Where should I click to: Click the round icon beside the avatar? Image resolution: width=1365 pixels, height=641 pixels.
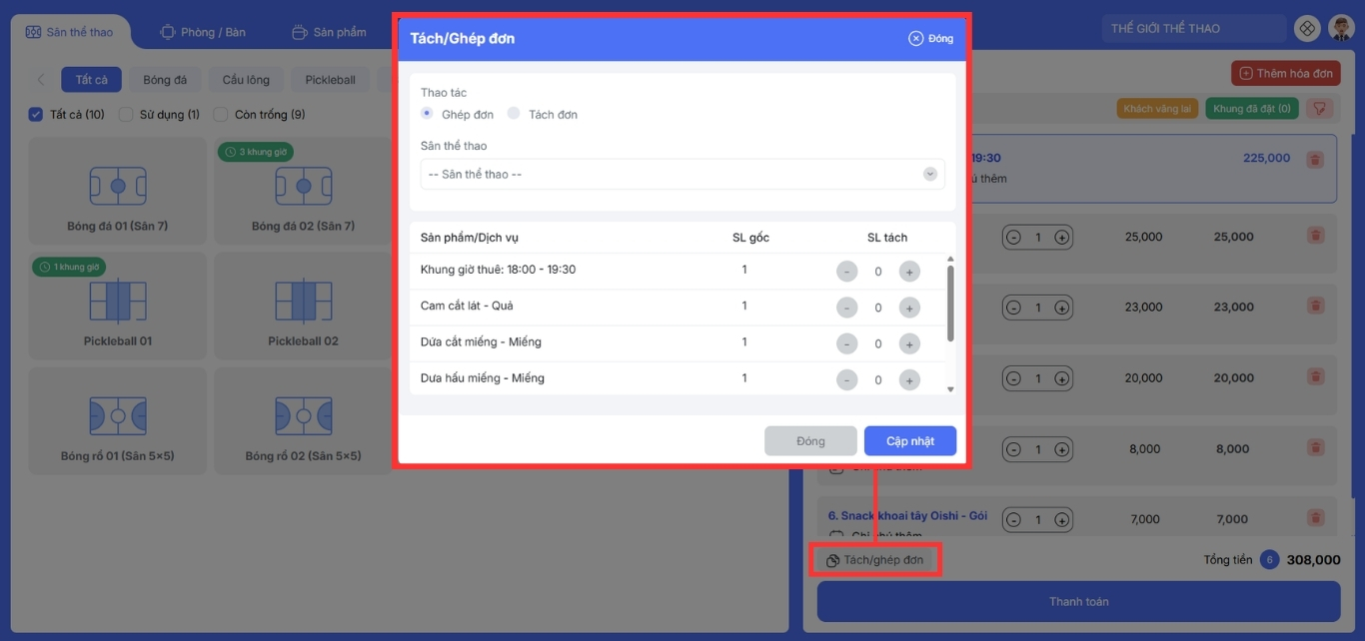coord(1306,29)
